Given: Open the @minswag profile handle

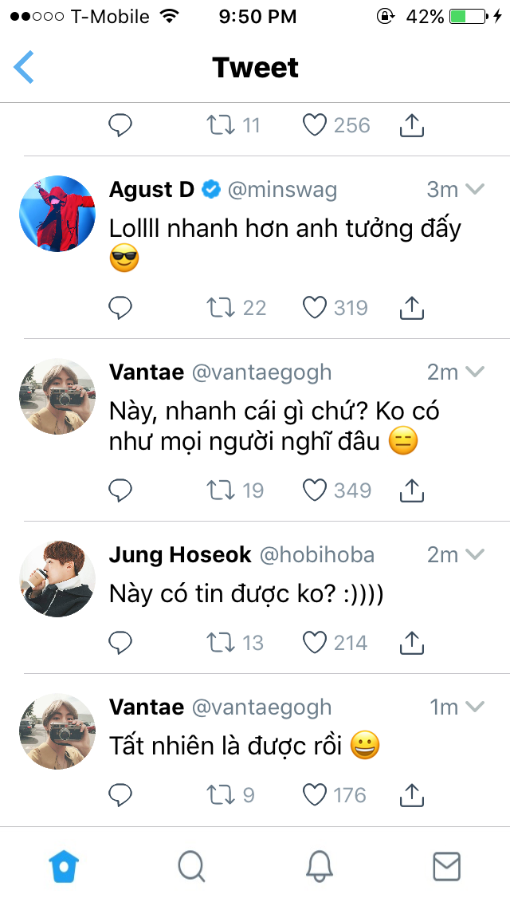Looking at the screenshot, I should [283, 190].
